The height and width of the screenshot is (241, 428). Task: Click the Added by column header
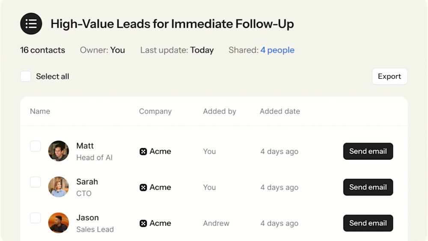click(220, 111)
